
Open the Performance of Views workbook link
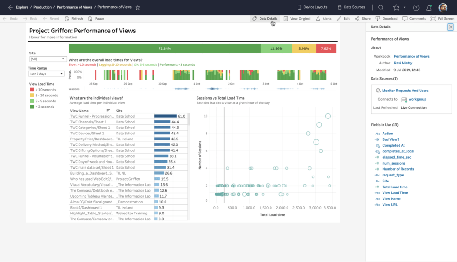pyautogui.click(x=411, y=56)
